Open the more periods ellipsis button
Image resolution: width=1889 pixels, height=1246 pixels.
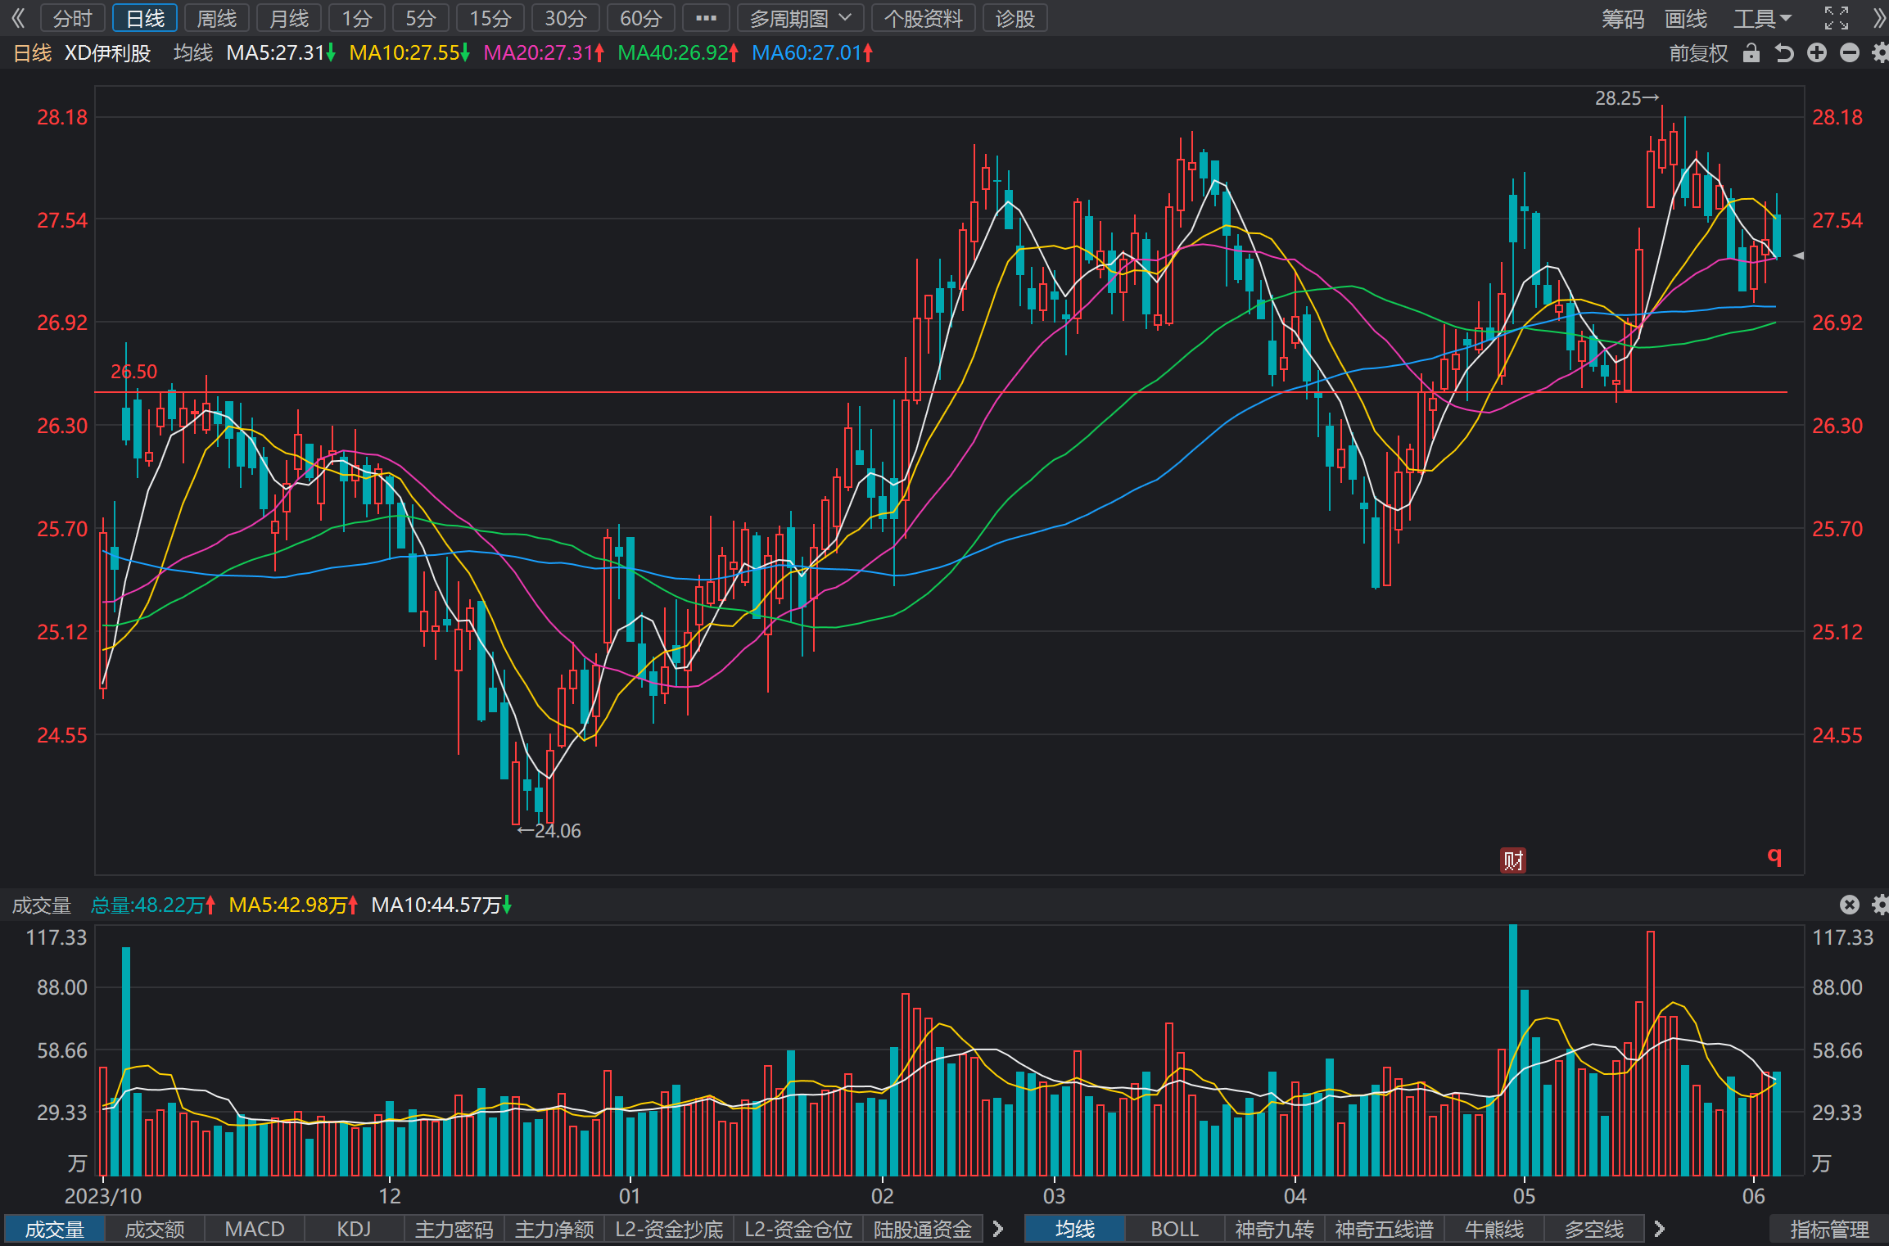(706, 18)
